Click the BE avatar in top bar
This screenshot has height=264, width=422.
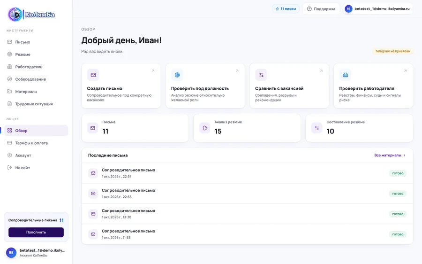348,9
